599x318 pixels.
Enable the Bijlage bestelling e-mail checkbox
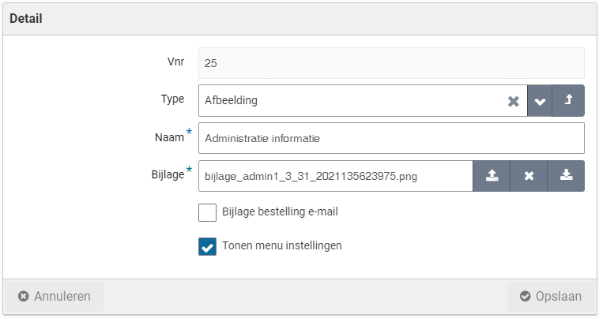[207, 212]
